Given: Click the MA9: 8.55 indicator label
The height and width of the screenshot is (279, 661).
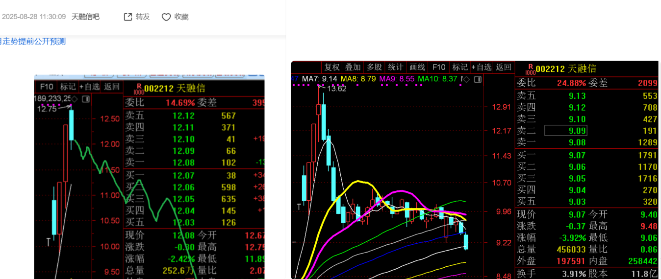Looking at the screenshot, I should click(x=397, y=79).
